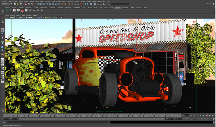
Task: Choose the Lasso select tool
Action: click(x=2, y=22)
